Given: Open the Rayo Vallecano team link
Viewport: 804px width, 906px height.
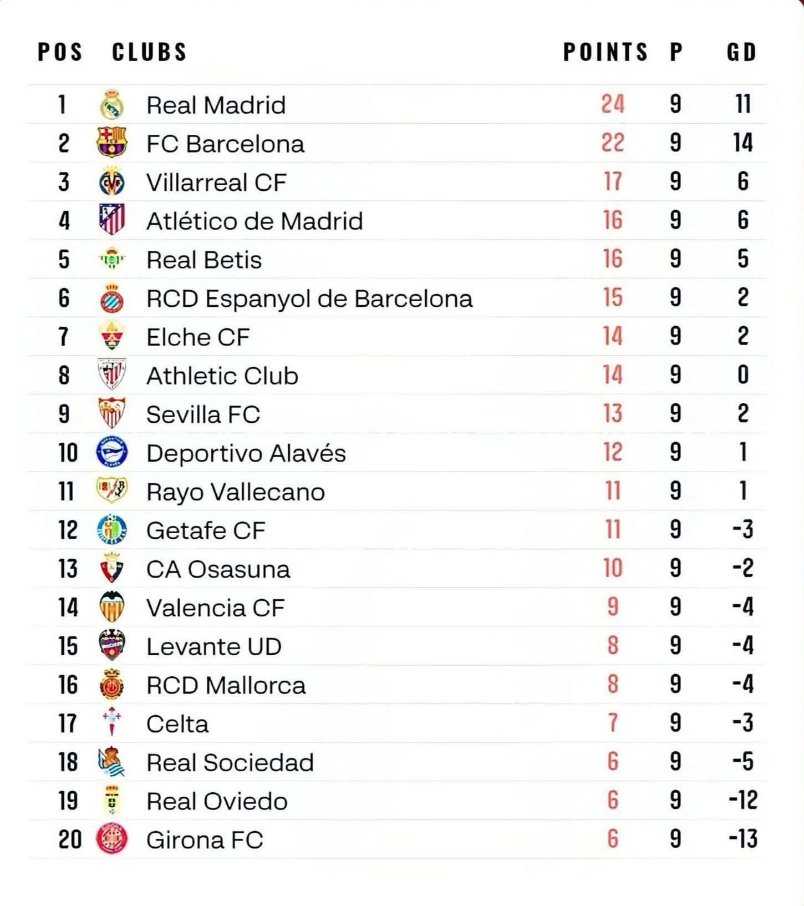Looking at the screenshot, I should 235,492.
